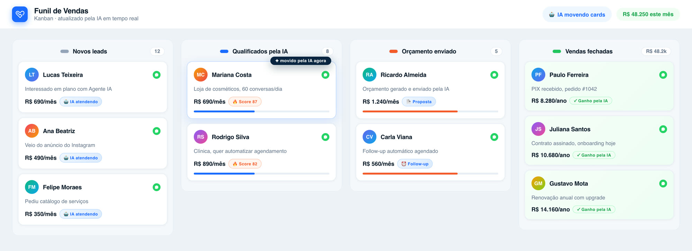Click Paulo Ferreira's PF avatar

(538, 75)
